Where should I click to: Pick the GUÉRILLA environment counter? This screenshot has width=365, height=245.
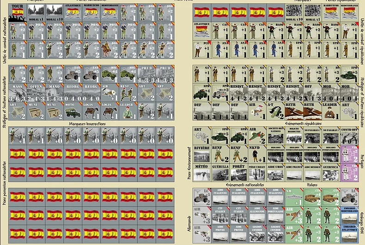click(220, 172)
